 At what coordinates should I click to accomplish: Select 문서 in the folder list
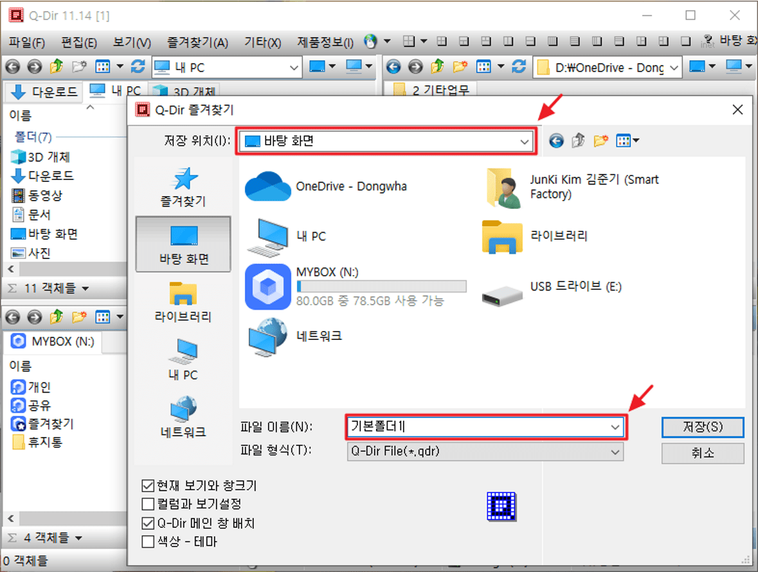pos(31,215)
